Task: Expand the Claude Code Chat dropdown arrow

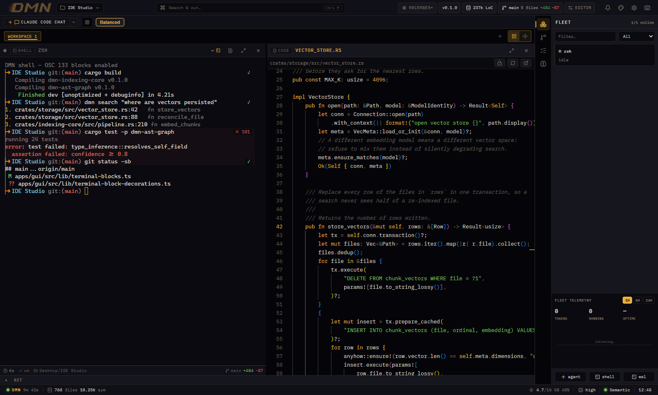Action: pyautogui.click(x=74, y=22)
